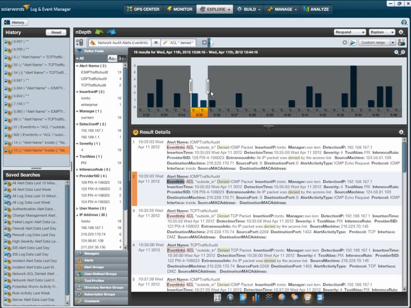
Task: Open the BUILD menu
Action: tap(248, 9)
